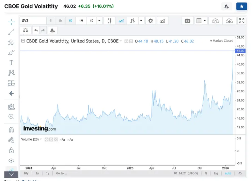Select the chart layout square icon
The width and height of the screenshot is (252, 181).
[199, 21]
